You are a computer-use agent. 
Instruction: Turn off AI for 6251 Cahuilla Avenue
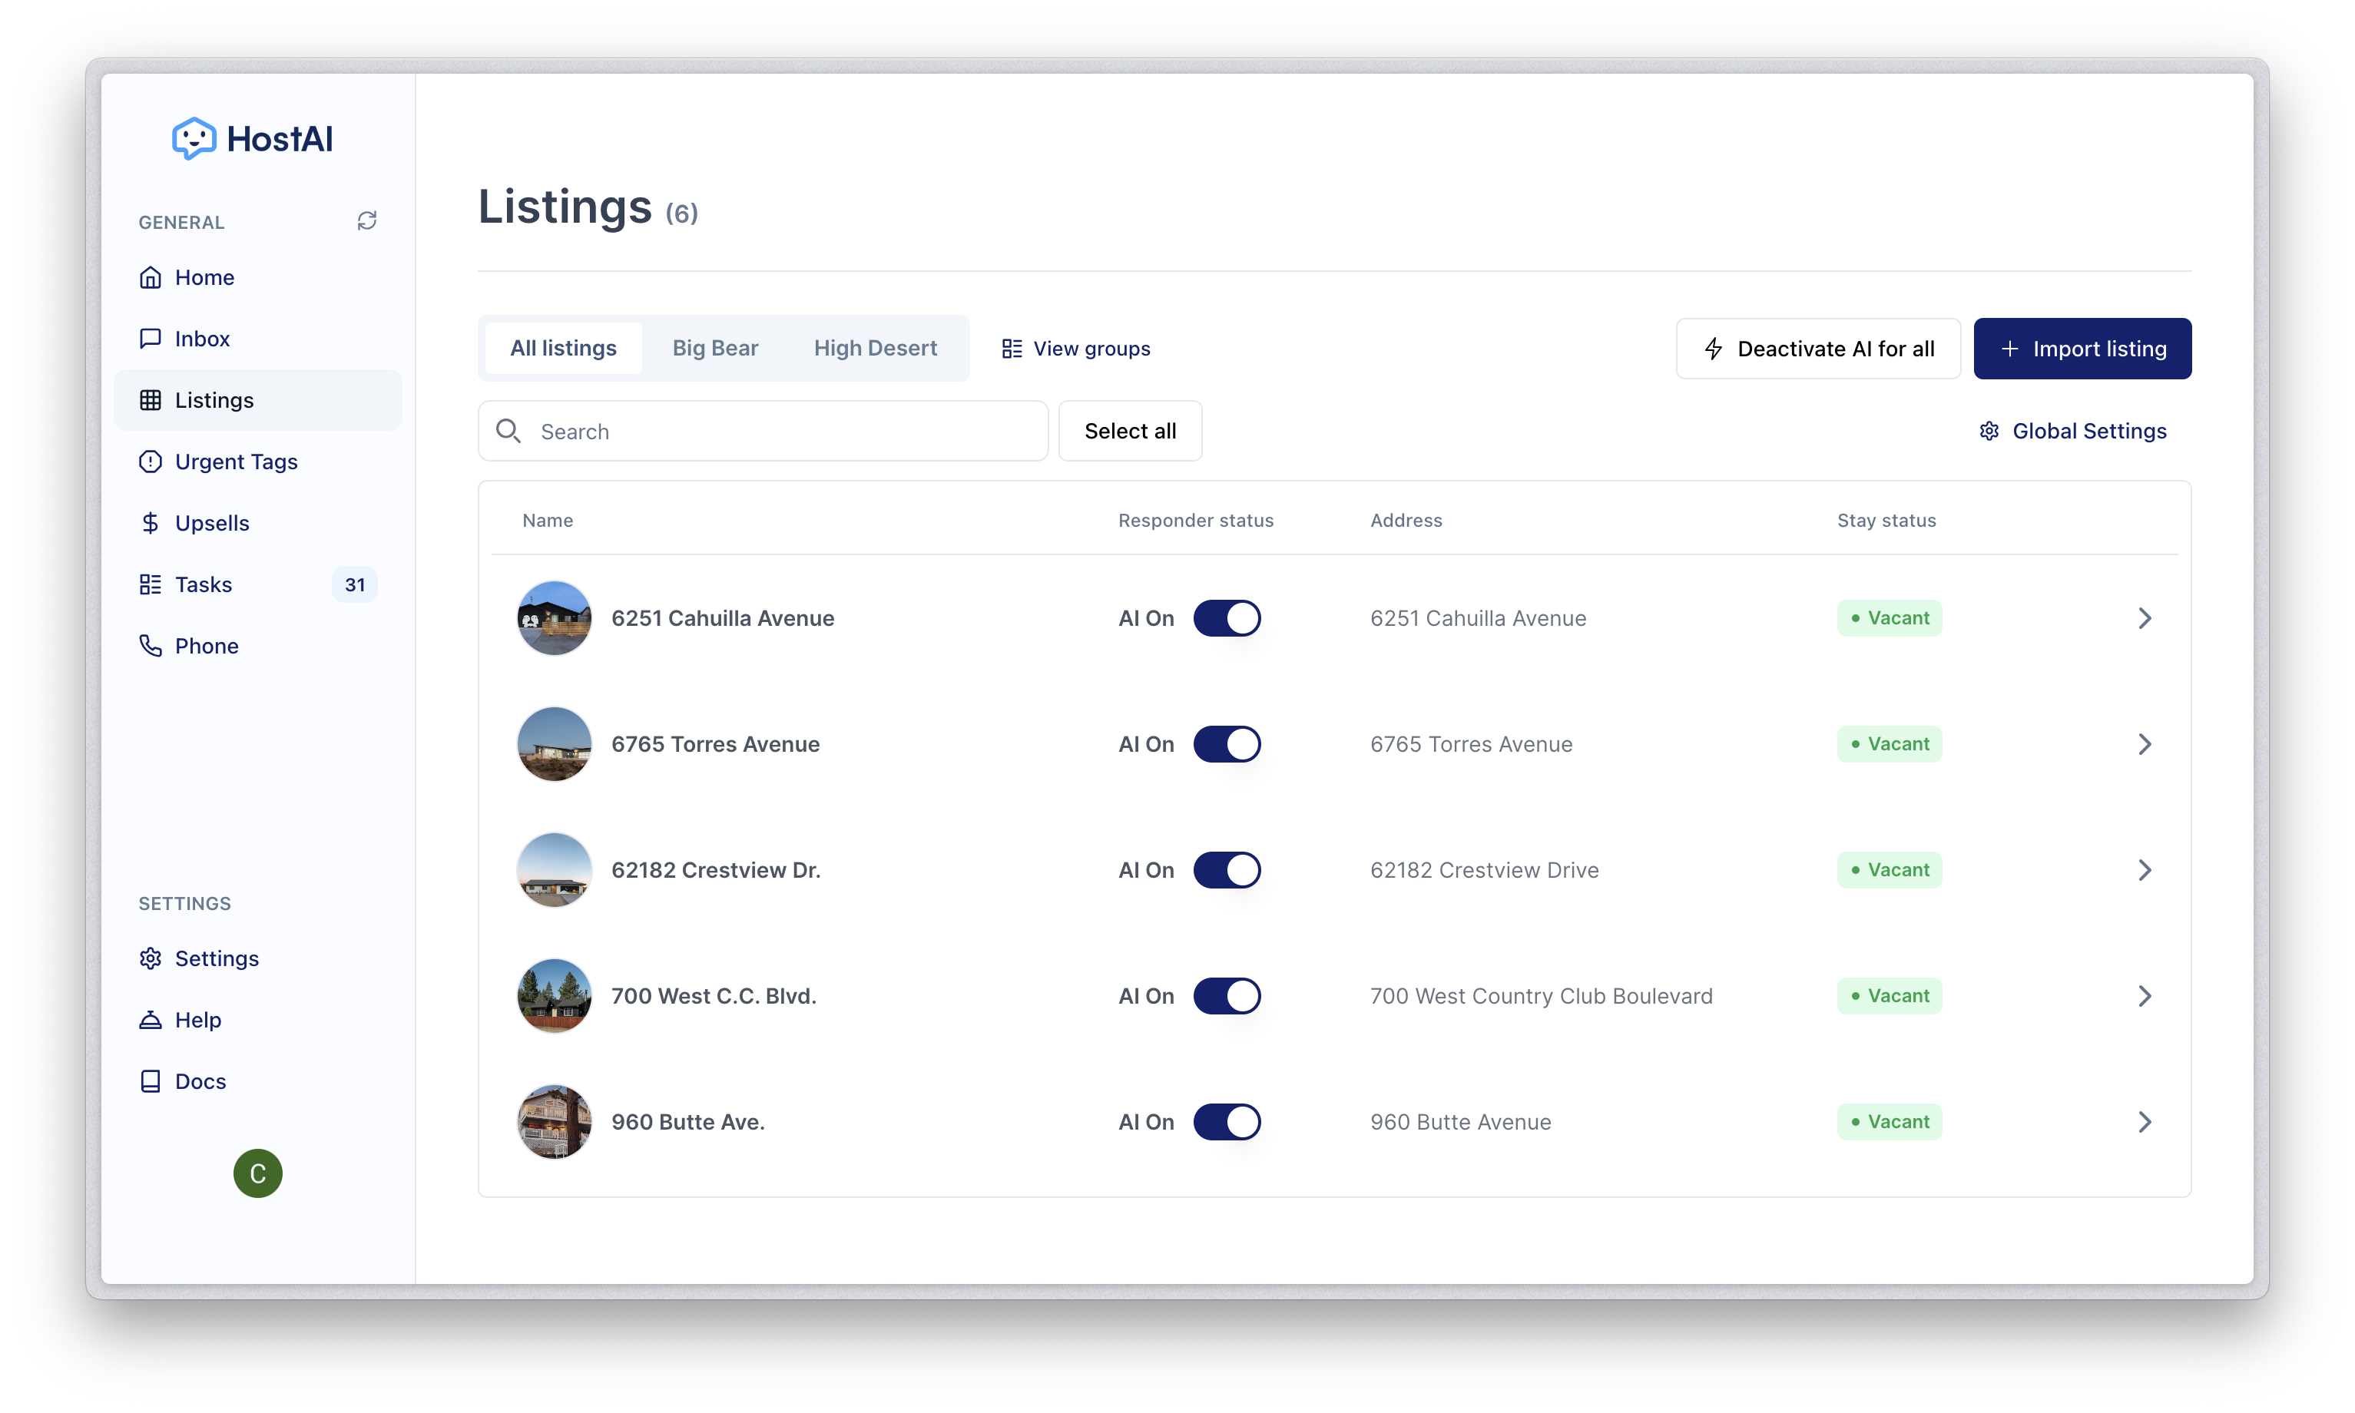point(1227,618)
